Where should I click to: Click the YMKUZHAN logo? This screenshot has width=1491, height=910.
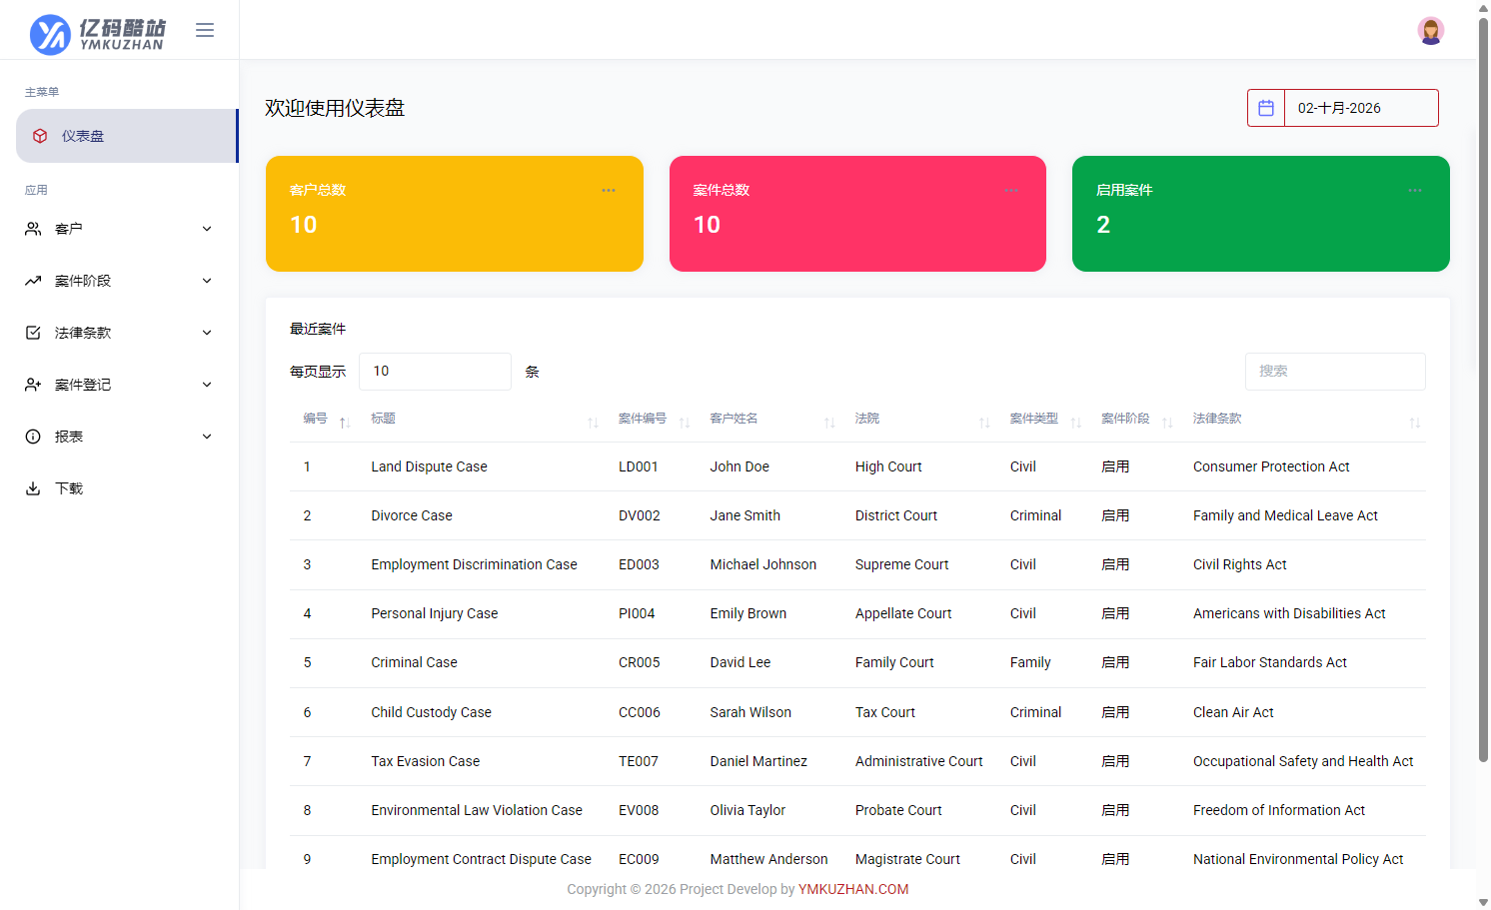click(98, 34)
